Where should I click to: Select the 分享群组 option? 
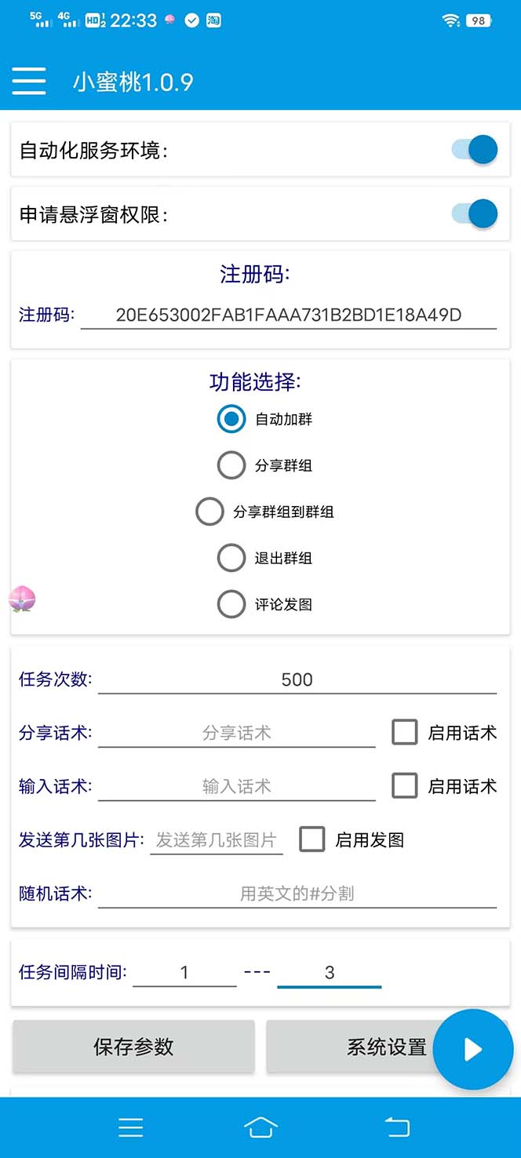tap(231, 464)
